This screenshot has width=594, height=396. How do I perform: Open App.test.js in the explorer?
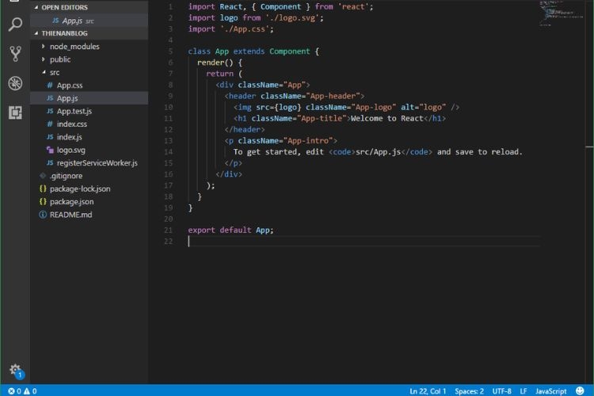tap(74, 111)
